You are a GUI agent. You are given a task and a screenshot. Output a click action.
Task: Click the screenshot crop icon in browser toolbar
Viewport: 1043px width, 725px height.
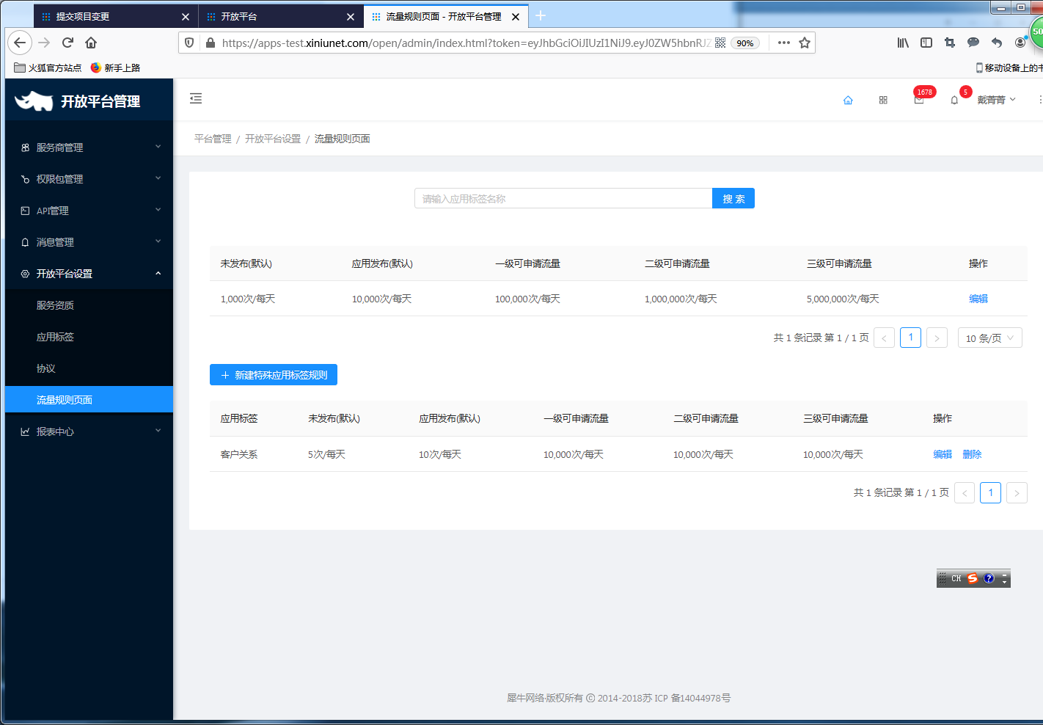tap(950, 43)
